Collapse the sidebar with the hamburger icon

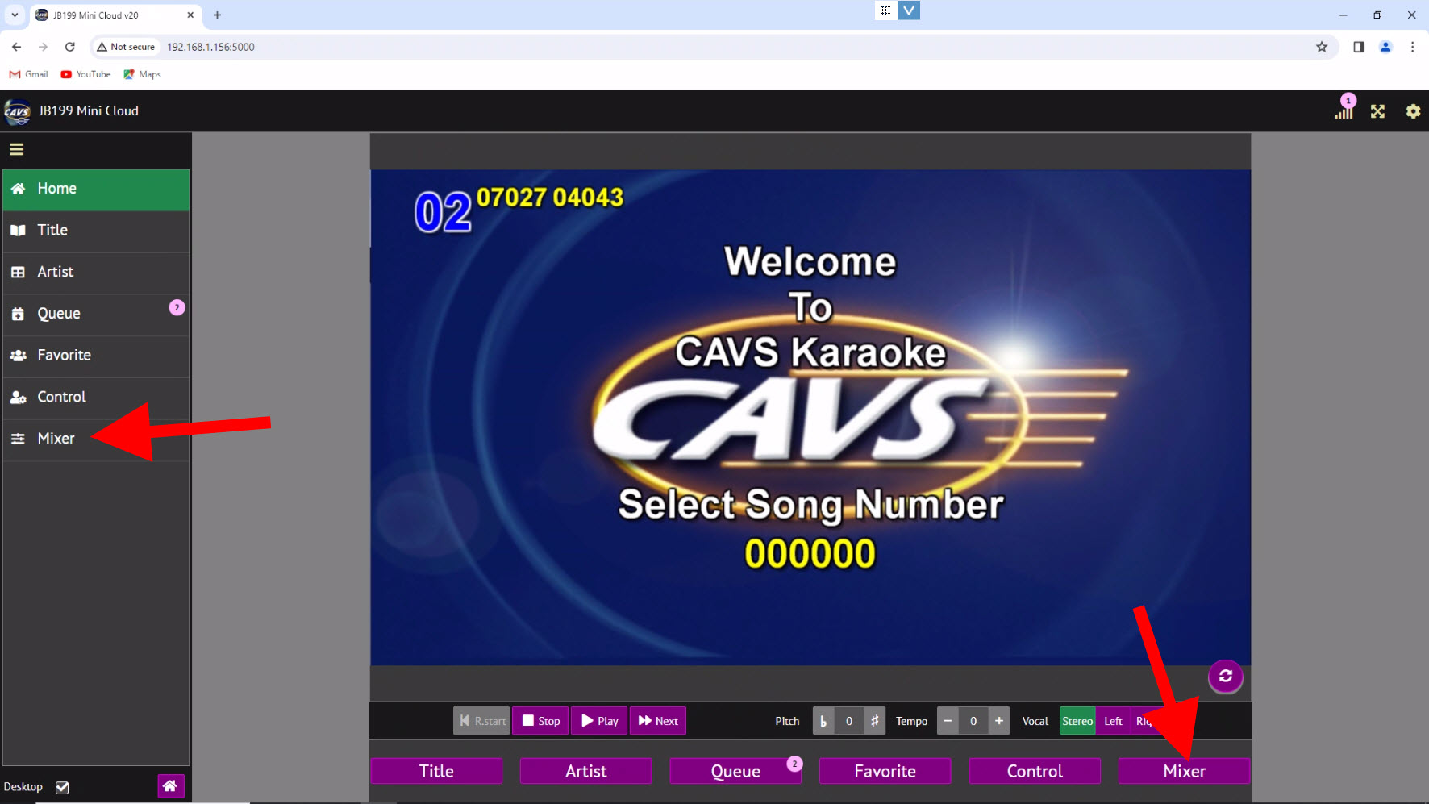16,149
